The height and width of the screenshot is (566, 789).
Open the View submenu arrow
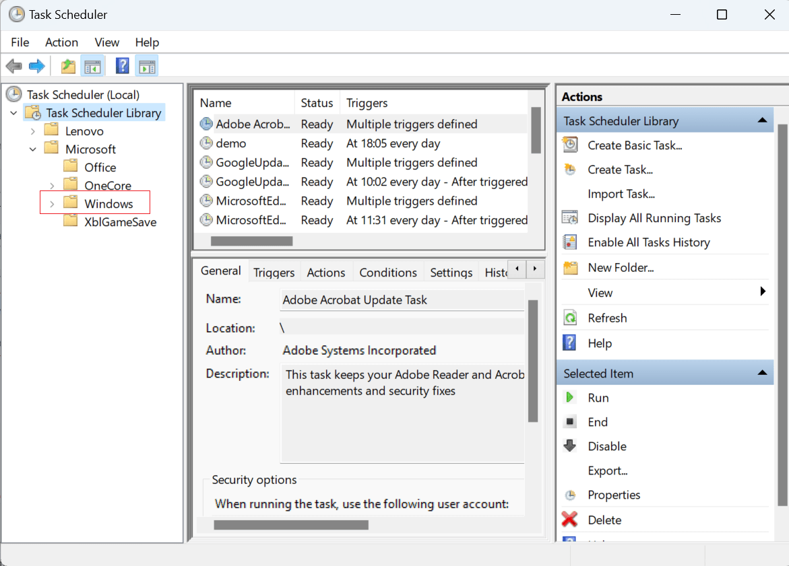[x=762, y=292]
